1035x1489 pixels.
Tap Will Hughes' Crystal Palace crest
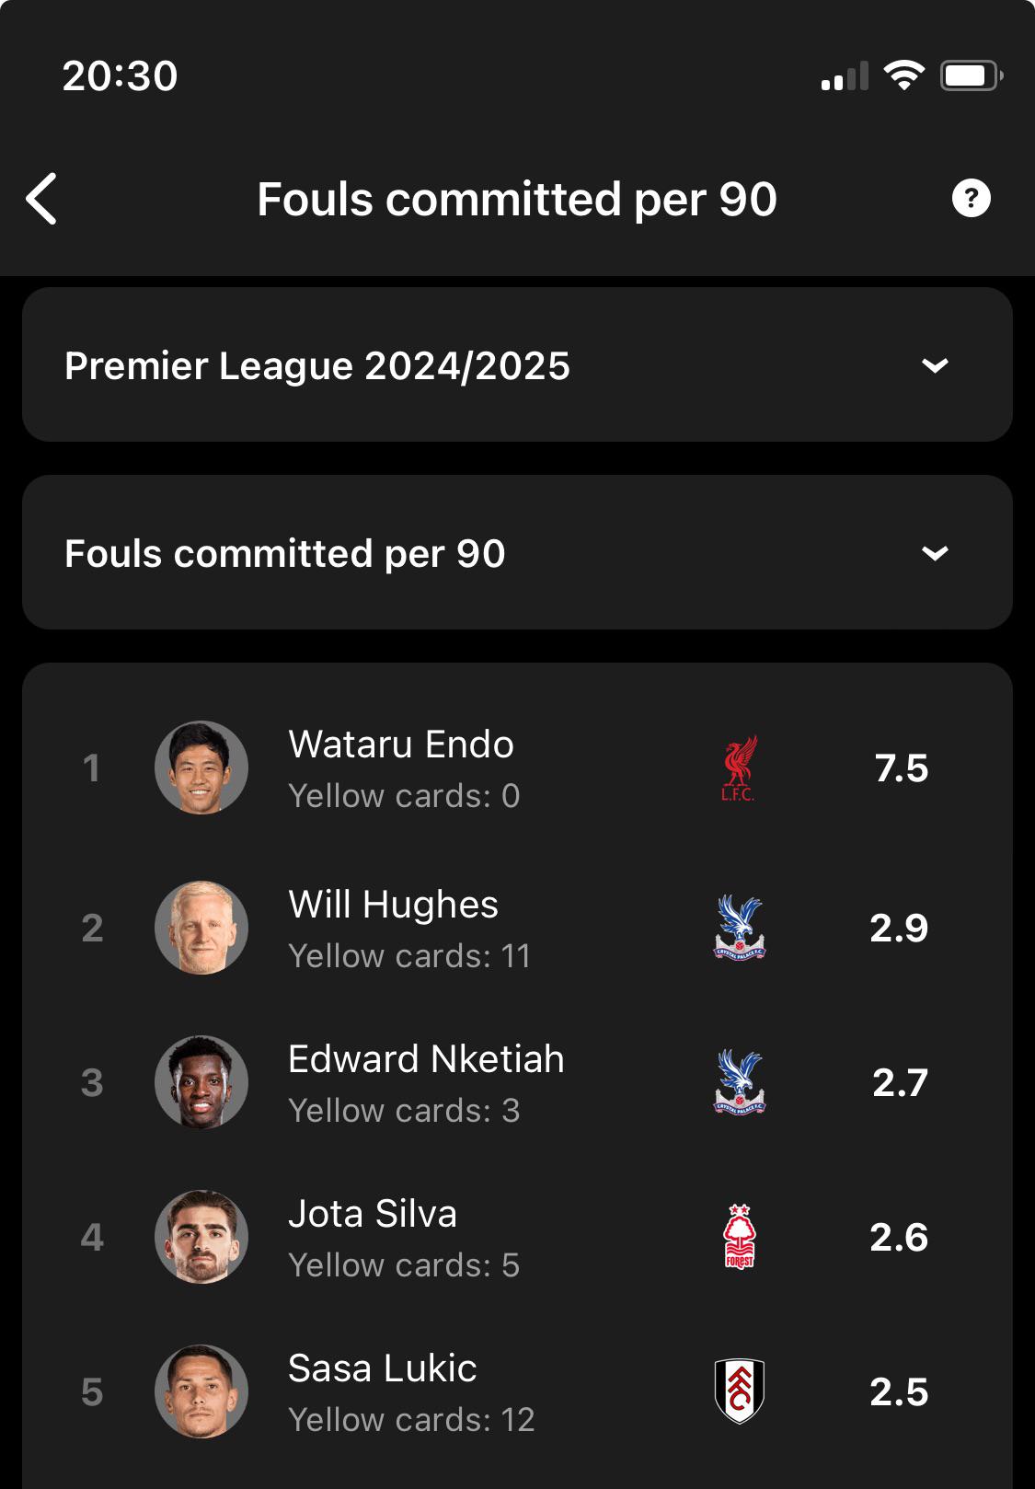[x=739, y=928]
